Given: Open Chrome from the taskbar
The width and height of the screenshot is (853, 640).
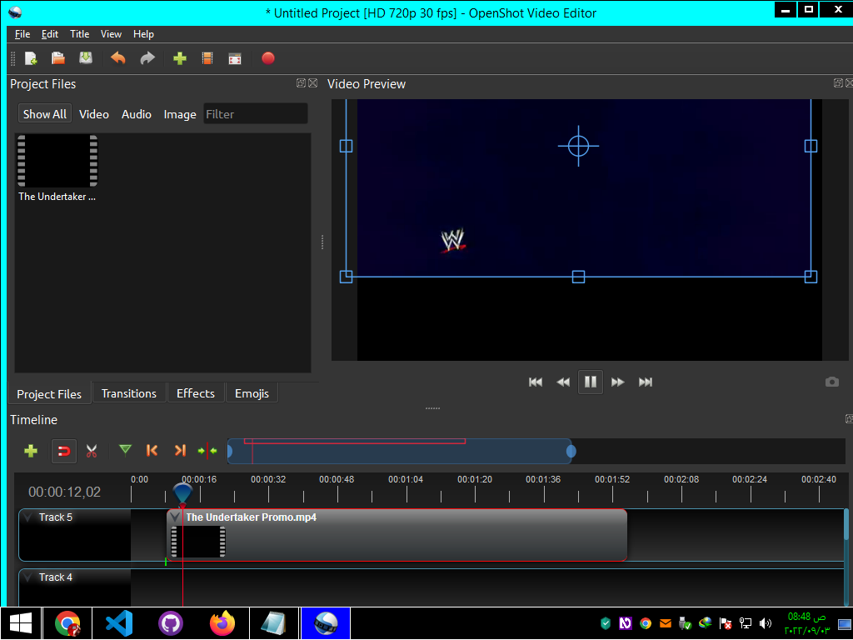Looking at the screenshot, I should pos(67,623).
